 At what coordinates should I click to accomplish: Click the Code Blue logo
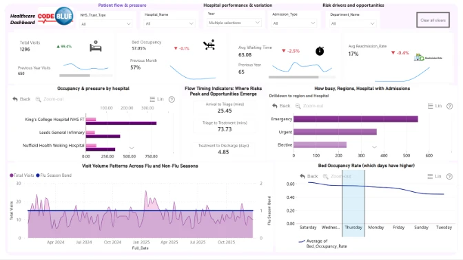point(56,17)
